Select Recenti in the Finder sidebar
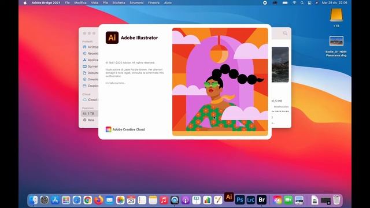Viewport: 370px width, 208px height. pos(90,54)
